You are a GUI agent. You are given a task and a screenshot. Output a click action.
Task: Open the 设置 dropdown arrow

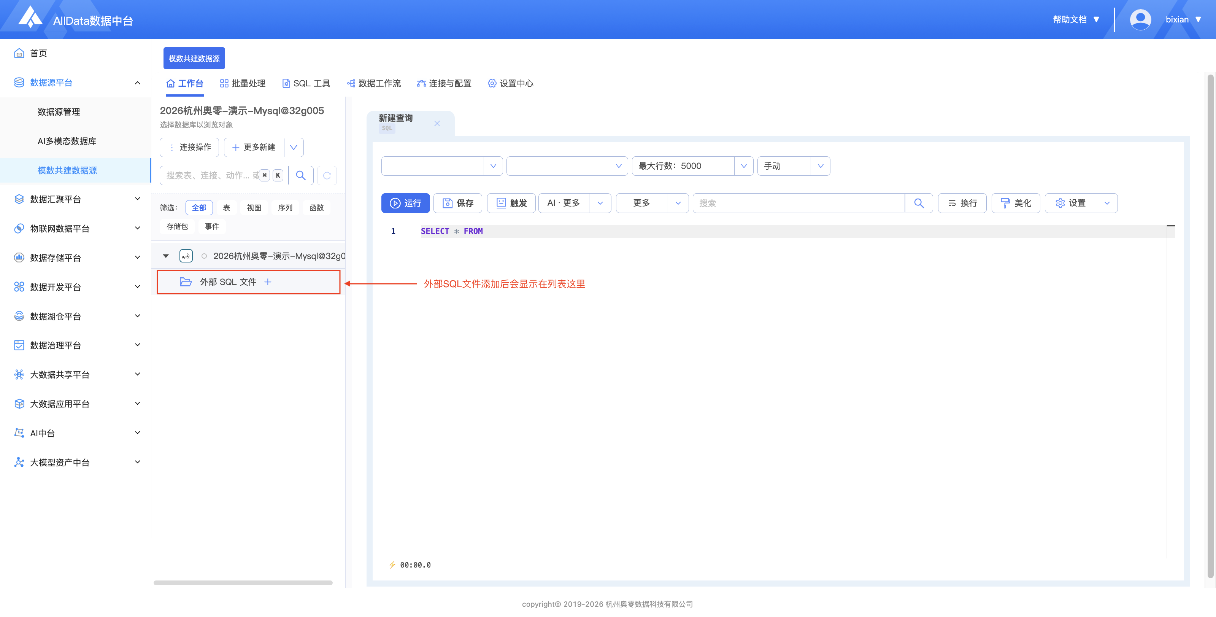[1106, 203]
